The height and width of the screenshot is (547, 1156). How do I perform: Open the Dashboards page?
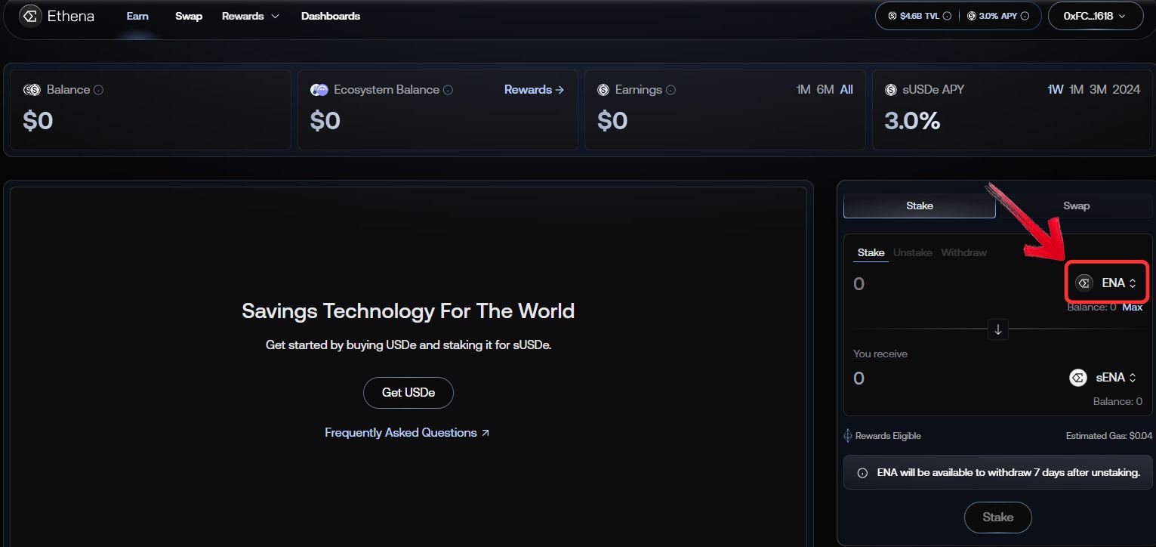point(331,16)
